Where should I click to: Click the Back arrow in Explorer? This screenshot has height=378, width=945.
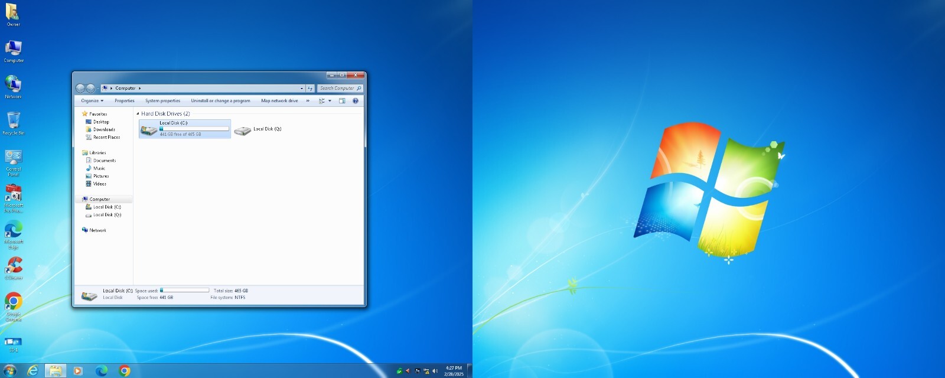tap(80, 89)
